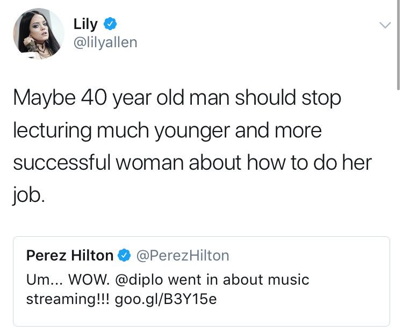Screen dimensions: 403x333
Task: Click the @lilyallen handle
Action: click(x=105, y=42)
